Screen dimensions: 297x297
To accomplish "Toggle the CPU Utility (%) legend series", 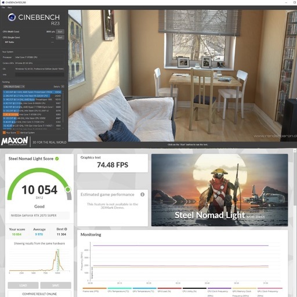I will point(194,290).
